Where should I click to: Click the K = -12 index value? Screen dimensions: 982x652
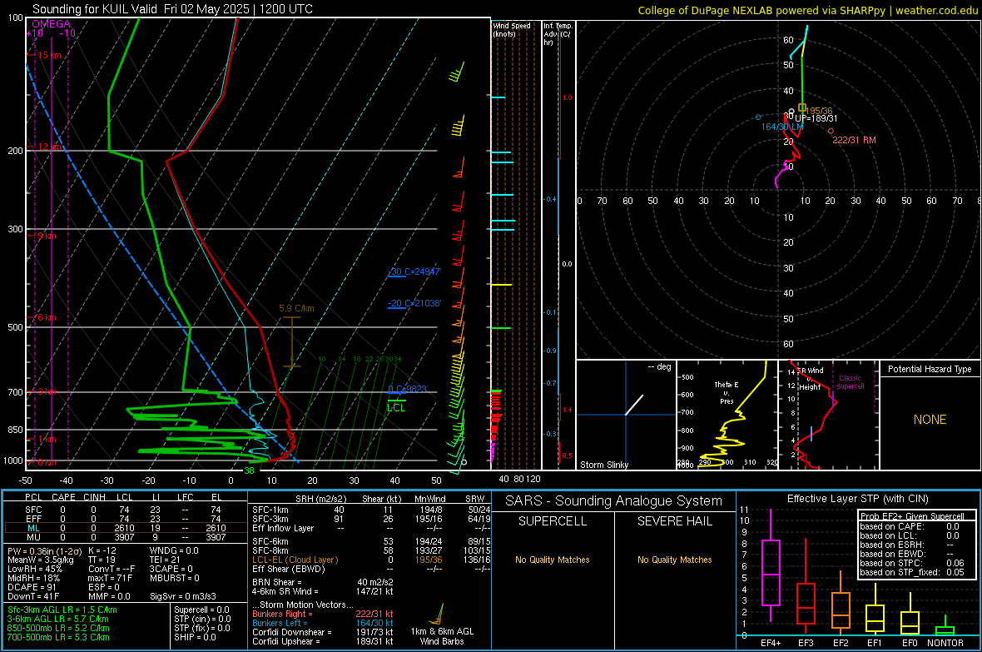pyautogui.click(x=102, y=550)
